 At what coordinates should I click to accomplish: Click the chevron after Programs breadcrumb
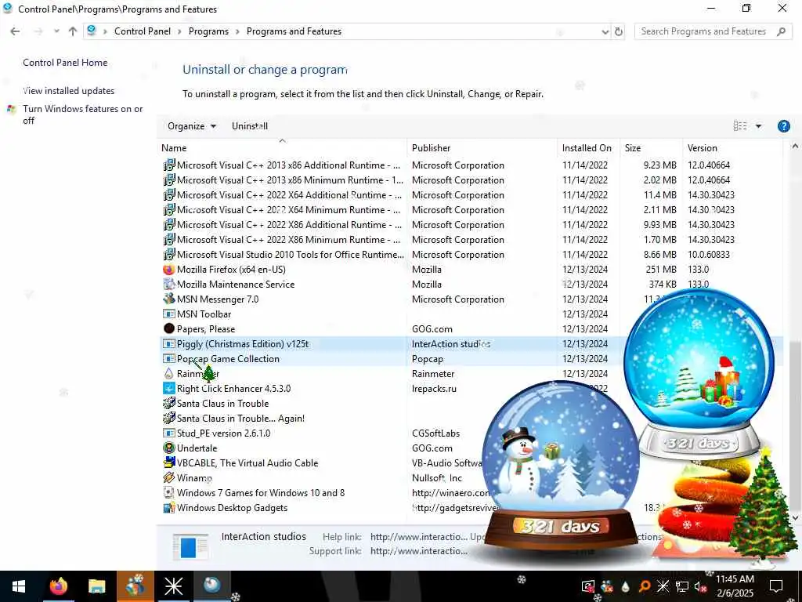pos(237,31)
